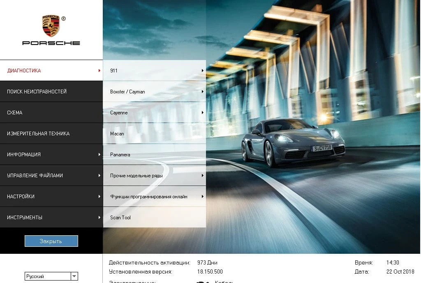Click the 'Установленная версия:' label

pyautogui.click(x=141, y=272)
